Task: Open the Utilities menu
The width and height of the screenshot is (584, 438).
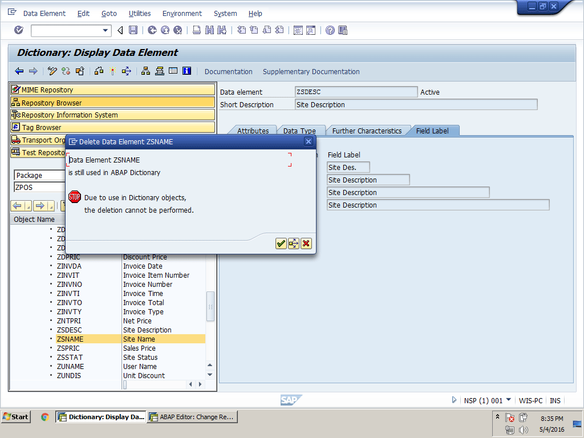Action: 140,13
